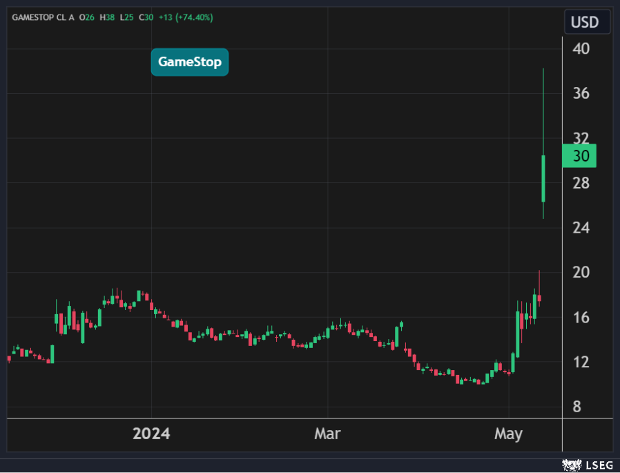Click the 16 price axis label
620x473 pixels.
581,318
